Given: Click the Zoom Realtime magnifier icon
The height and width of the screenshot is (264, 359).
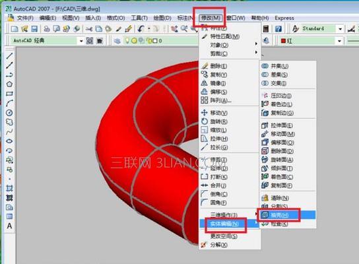Looking at the screenshot, I should pos(184,29).
